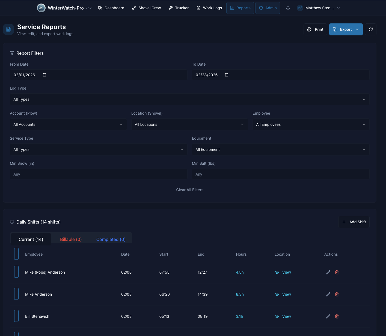Edit Mike (Pops) Anderson's shift with pencil icon
The width and height of the screenshot is (386, 336).
[x=328, y=272]
